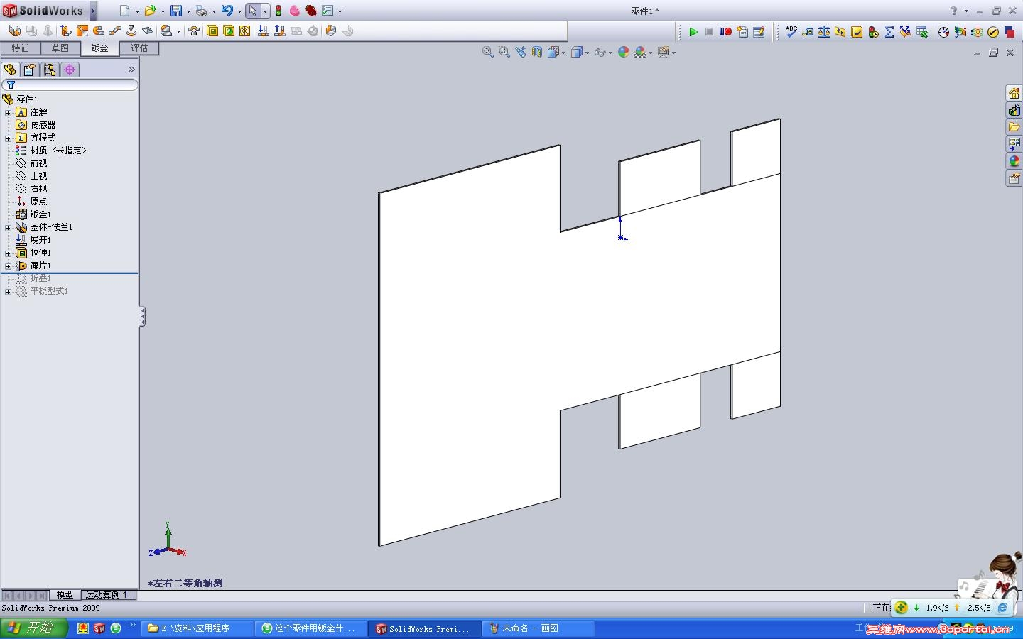The image size is (1023, 639).
Task: Select the 原点 origin item
Action: [x=32, y=202]
